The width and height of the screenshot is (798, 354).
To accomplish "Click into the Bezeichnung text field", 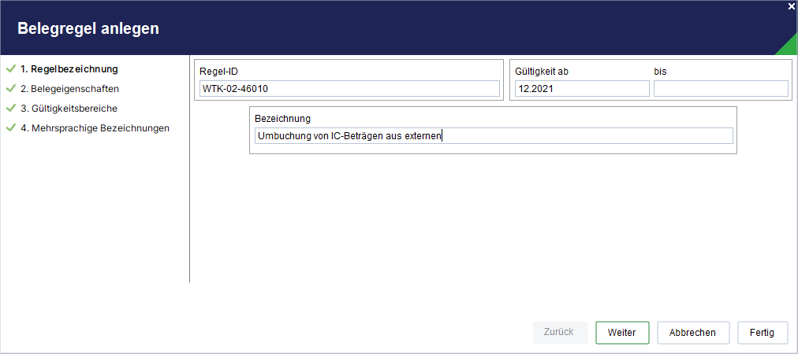I will pyautogui.click(x=494, y=135).
